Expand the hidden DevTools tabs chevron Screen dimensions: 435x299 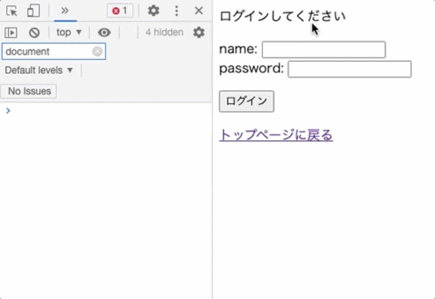point(65,11)
